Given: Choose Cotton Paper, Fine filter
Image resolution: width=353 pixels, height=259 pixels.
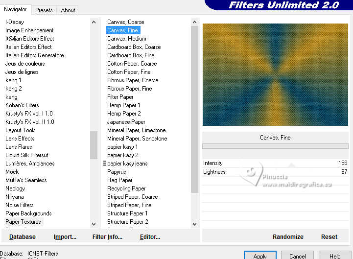Looking at the screenshot, I should coord(129,72).
